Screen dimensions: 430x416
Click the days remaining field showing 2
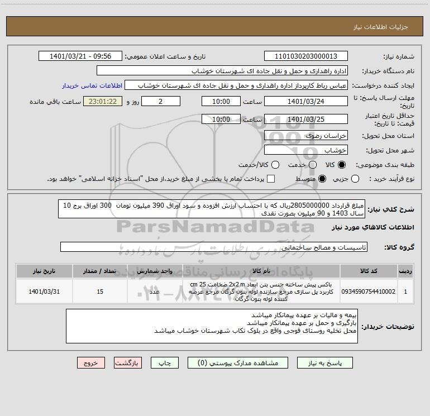[161, 101]
